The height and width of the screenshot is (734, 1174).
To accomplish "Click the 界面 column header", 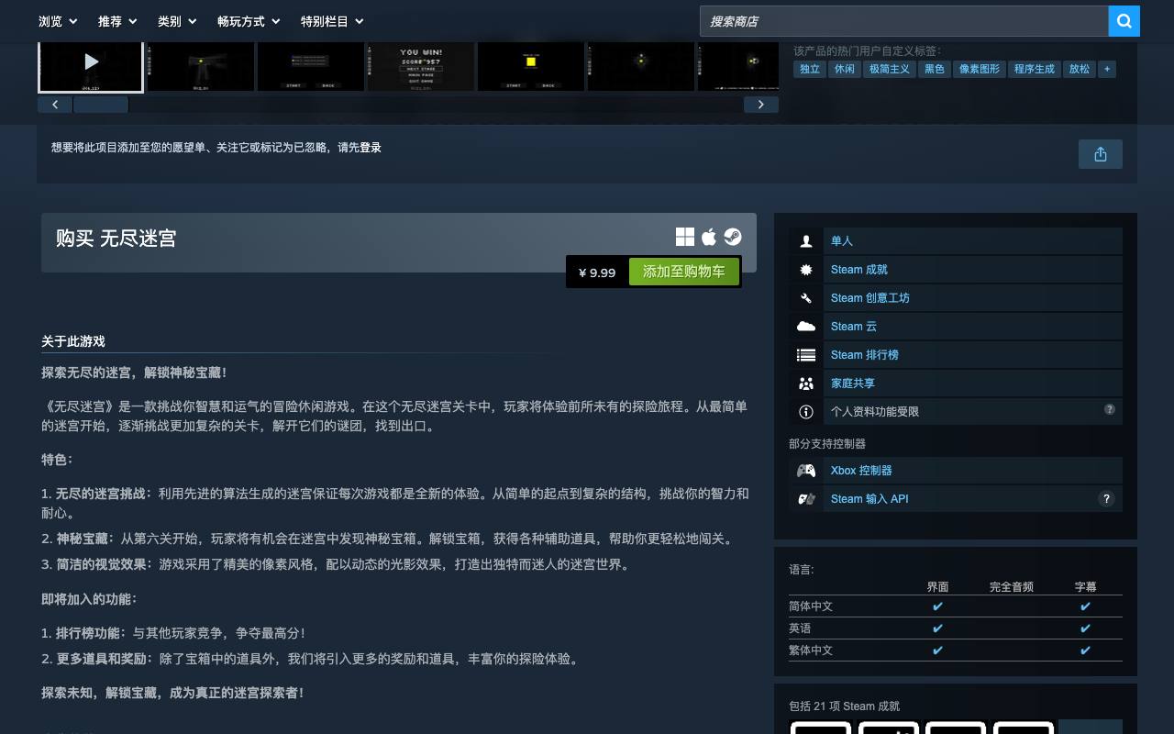I will 937,587.
